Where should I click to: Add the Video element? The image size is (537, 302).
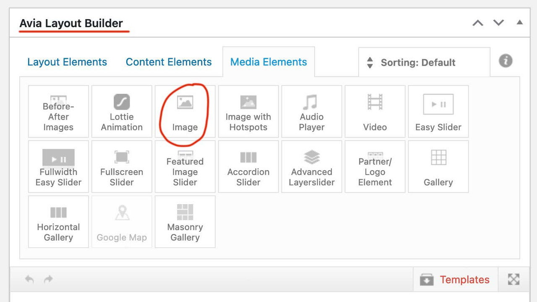375,111
